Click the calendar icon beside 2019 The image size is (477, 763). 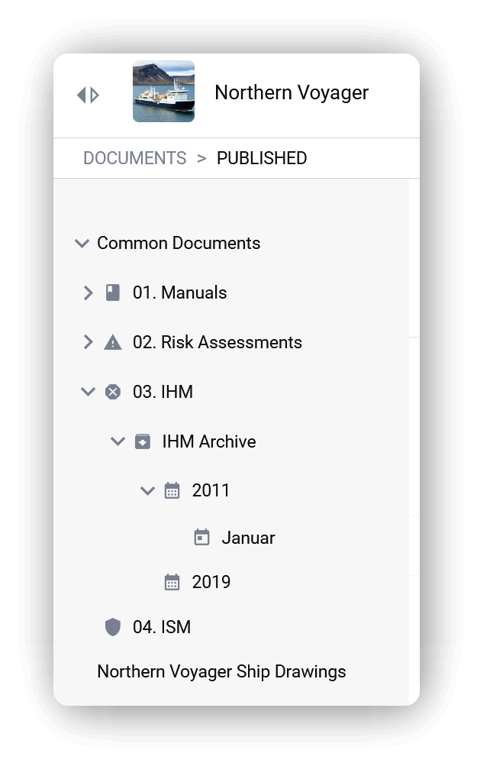point(172,582)
